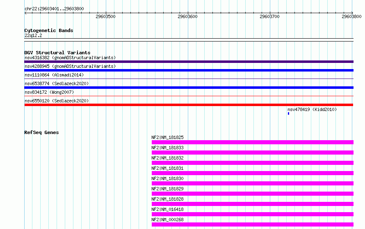
Task: Click the RefSeq Genes track heading
Action: (x=41, y=133)
